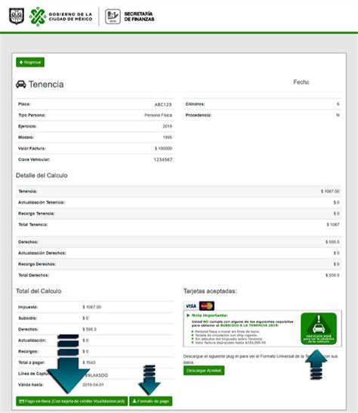Viewport: 358px width, 413px height.
Task: Select Modelo value 1995
Action: click(168, 137)
